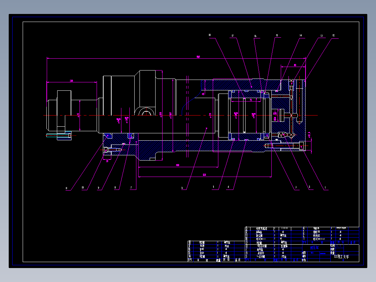Select the 70 dimension inside the piston
Image resolution: width=376 pixels, height=282 pixels.
pos(251,100)
